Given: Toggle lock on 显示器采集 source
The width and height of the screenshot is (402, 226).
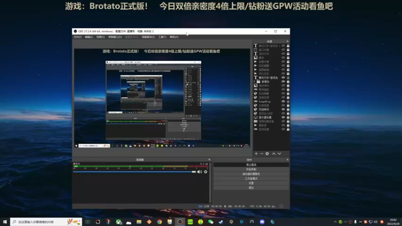Looking at the screenshot, I should tap(288, 117).
